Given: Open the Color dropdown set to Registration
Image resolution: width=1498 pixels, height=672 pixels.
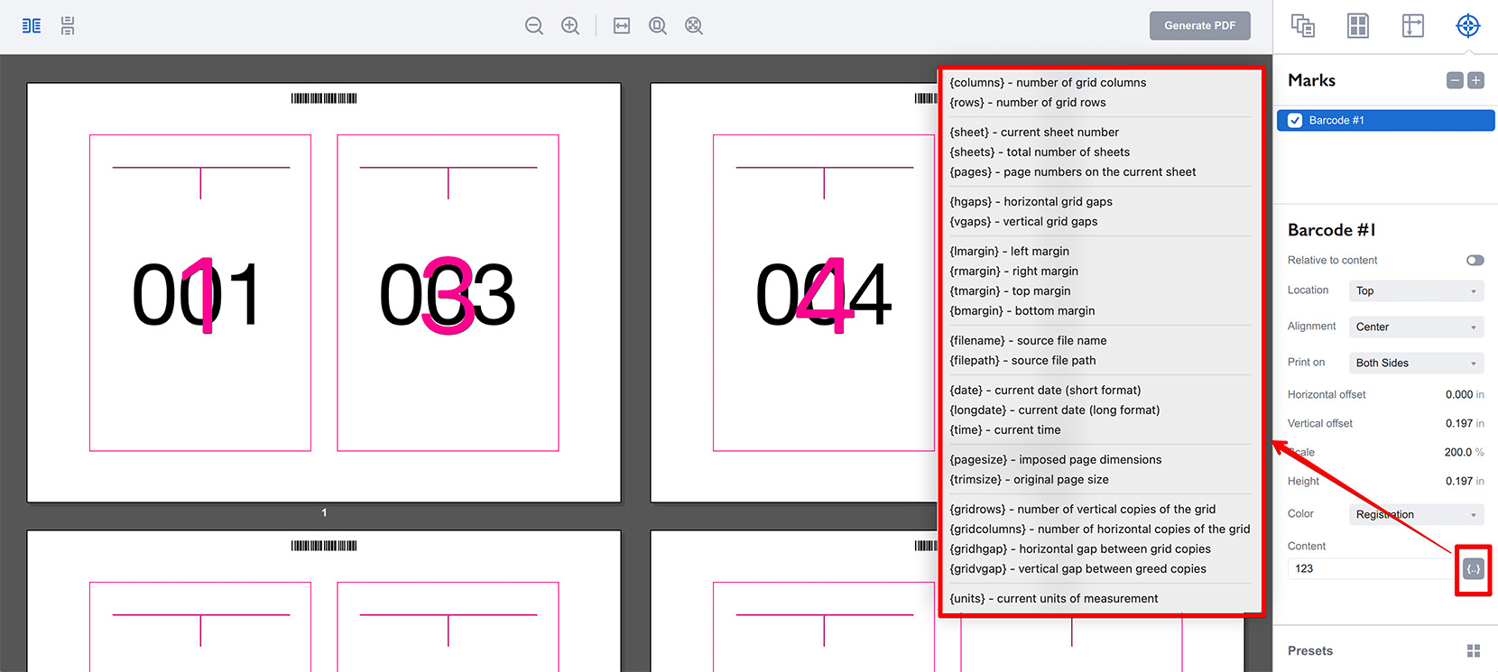Looking at the screenshot, I should pos(1416,514).
